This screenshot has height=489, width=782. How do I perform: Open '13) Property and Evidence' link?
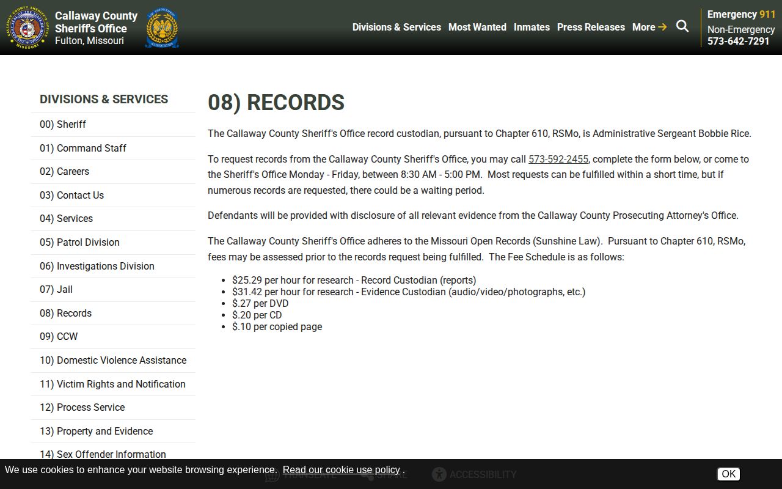(x=113, y=432)
